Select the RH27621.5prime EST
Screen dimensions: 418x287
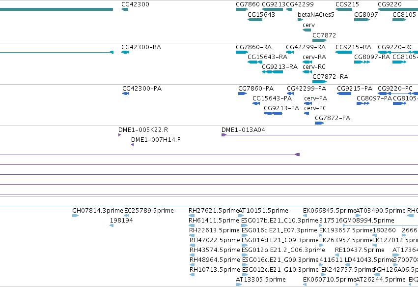192,216
